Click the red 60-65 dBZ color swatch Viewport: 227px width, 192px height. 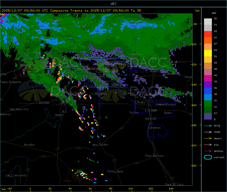[x=208, y=34]
